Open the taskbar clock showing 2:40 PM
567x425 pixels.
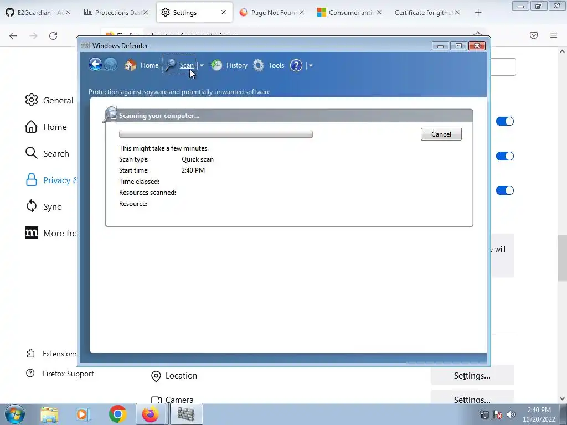click(x=539, y=414)
